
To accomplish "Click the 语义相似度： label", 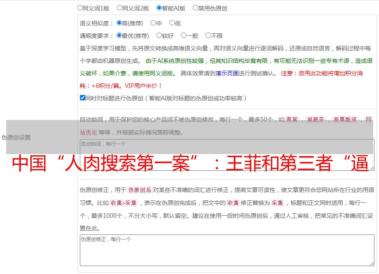I will pos(97,23).
